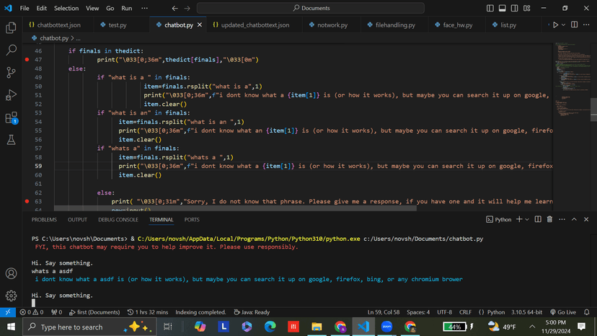Maximize the panel with the chevron up
Viewport: 597px width, 336px height.
pos(575,219)
